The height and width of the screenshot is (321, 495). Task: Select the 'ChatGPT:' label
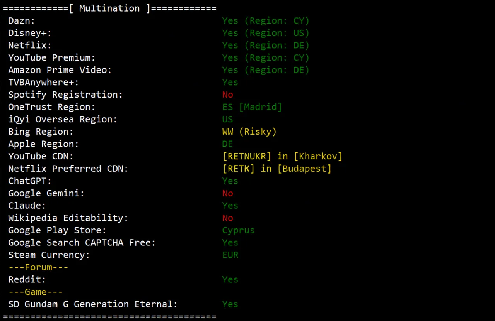[30, 181]
